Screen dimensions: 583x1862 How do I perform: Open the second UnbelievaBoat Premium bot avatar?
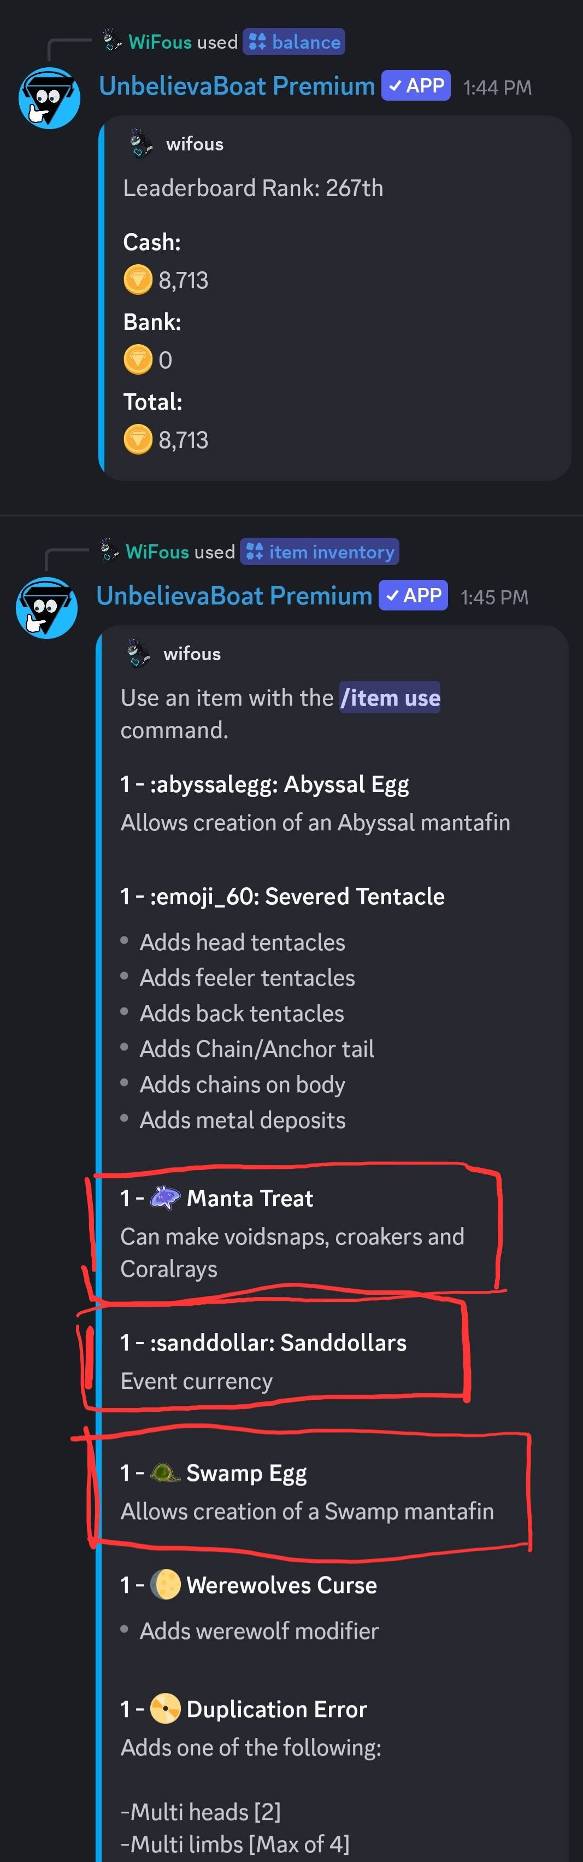(x=47, y=607)
